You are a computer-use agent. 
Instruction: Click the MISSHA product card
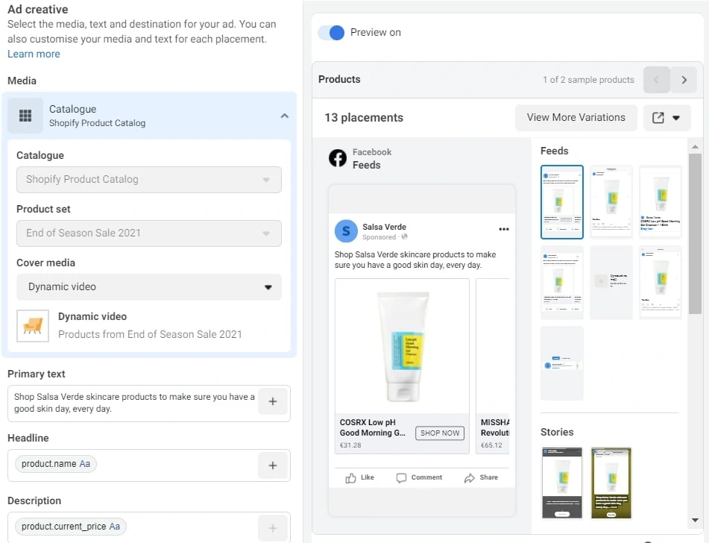(x=493, y=366)
